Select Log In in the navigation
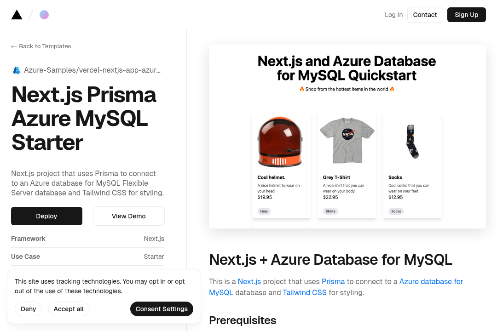497x331 pixels. pos(393,14)
